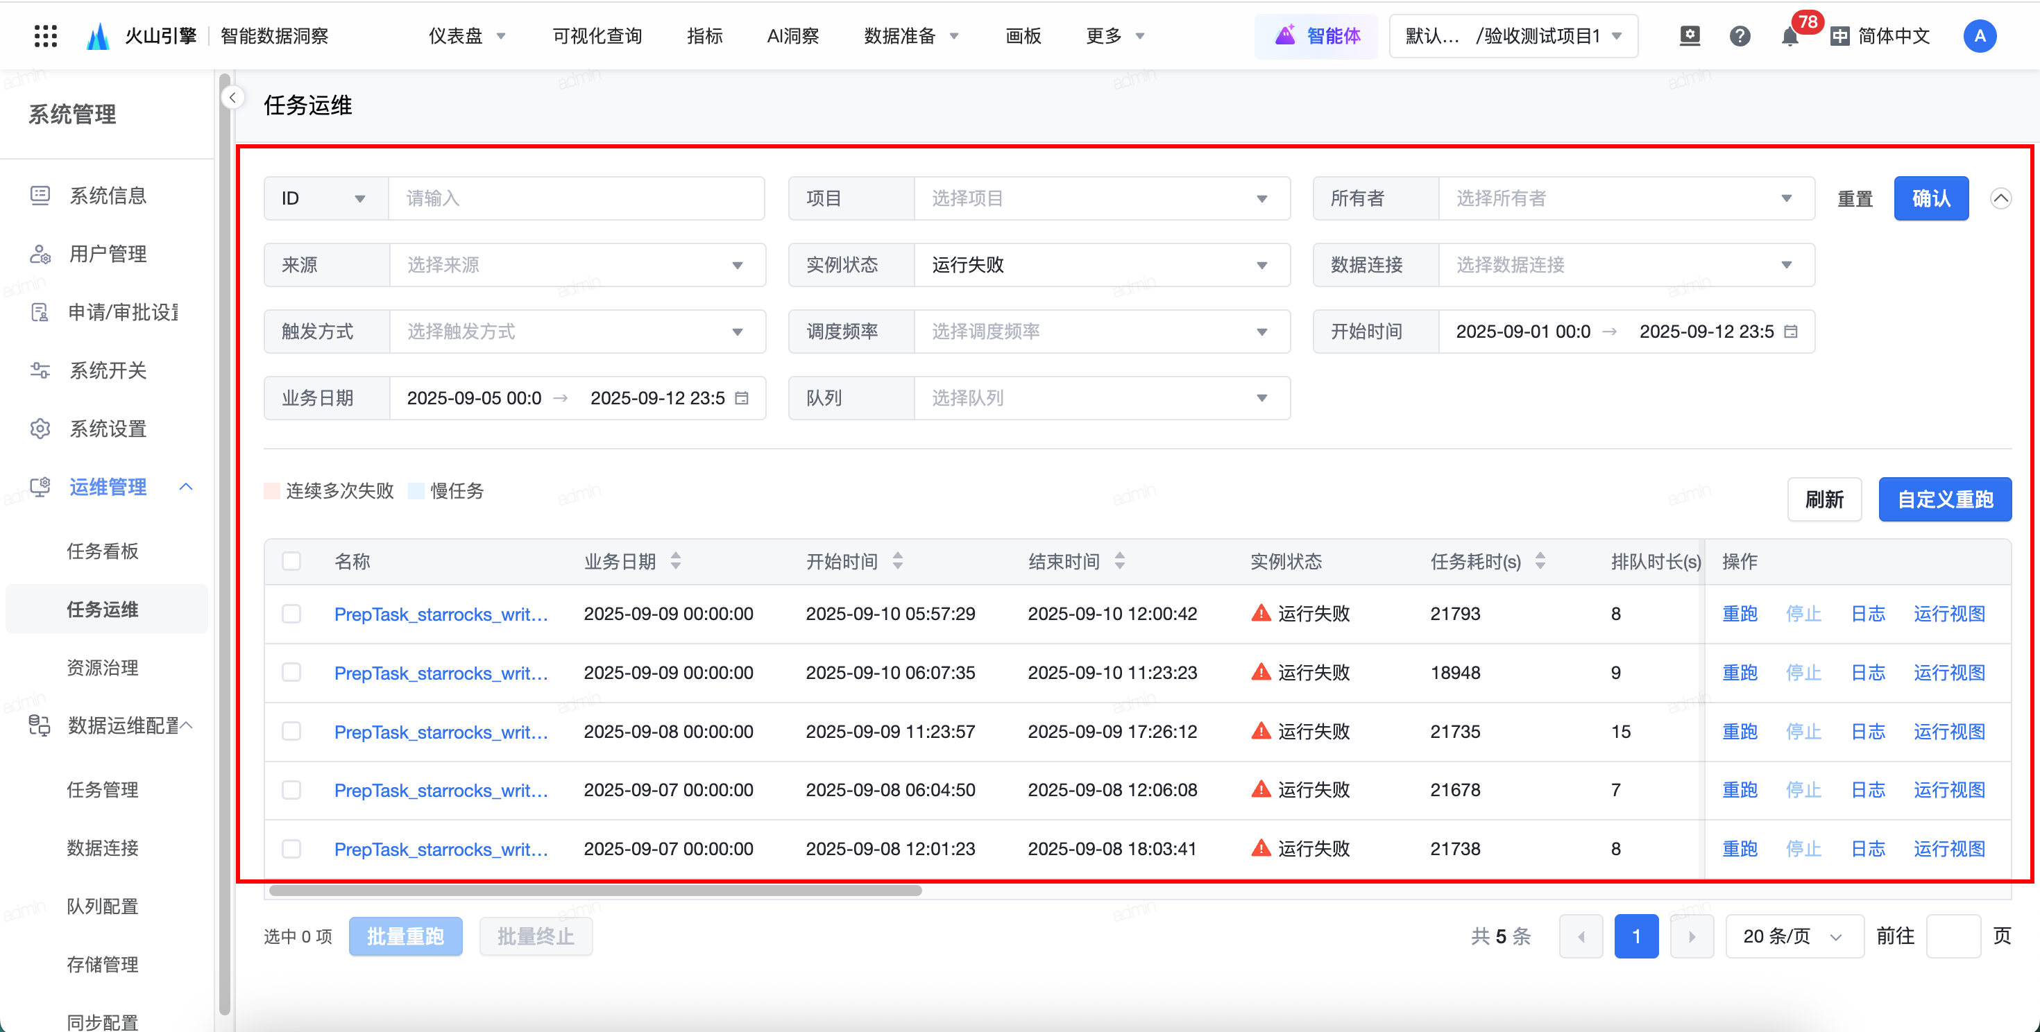Collapse the filter panel with circled chevron
The image size is (2040, 1032).
2000,198
